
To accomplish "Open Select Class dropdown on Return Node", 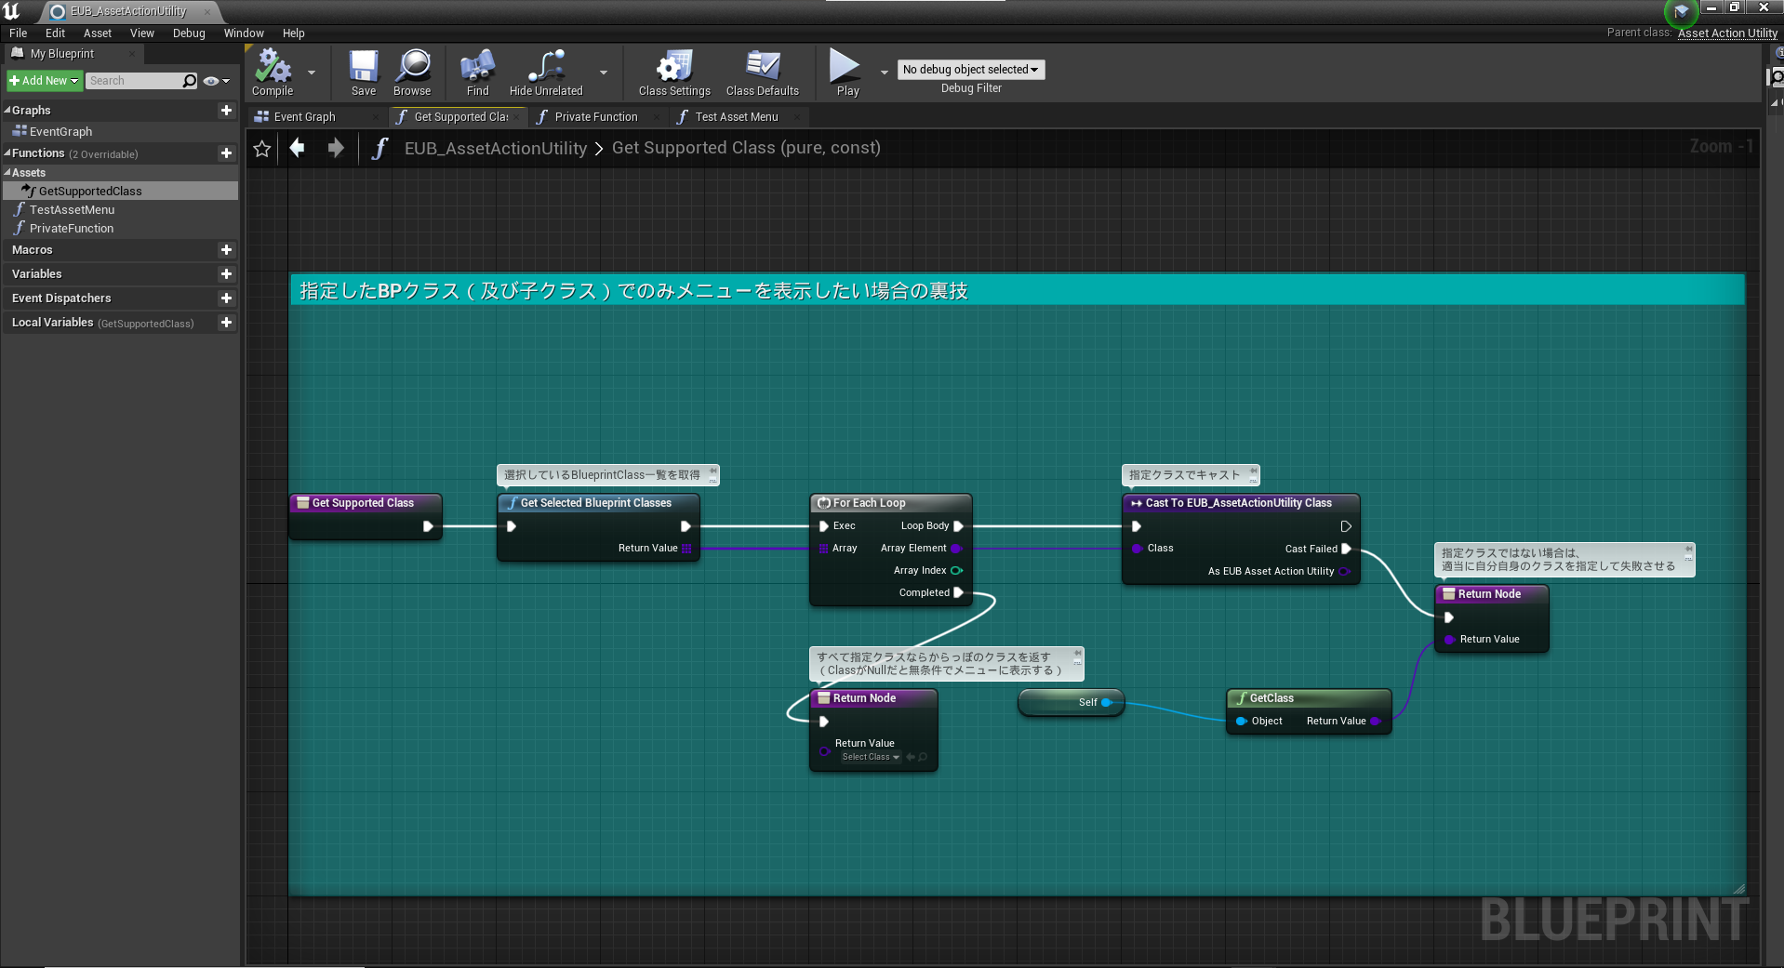I will point(871,757).
